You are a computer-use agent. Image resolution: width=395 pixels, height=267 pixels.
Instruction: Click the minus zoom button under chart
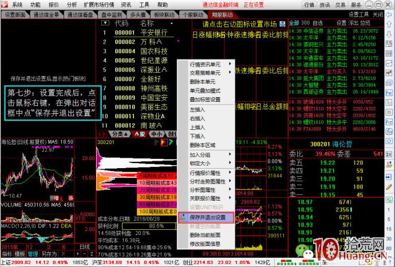click(85, 254)
